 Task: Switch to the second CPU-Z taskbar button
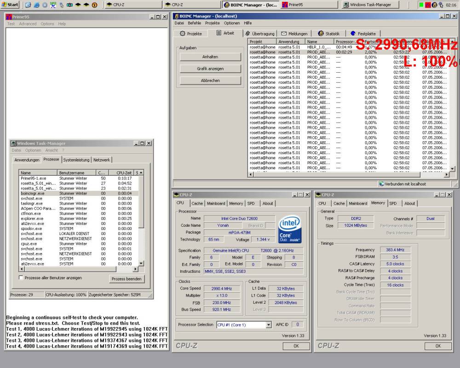pyautogui.click(x=191, y=5)
